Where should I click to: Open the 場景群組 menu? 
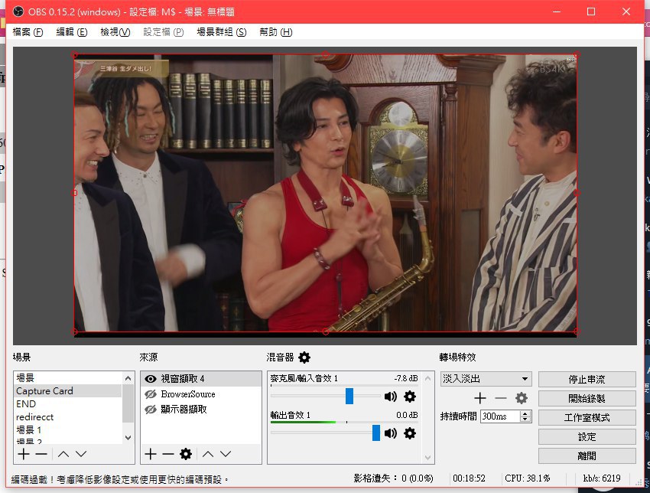click(x=221, y=32)
